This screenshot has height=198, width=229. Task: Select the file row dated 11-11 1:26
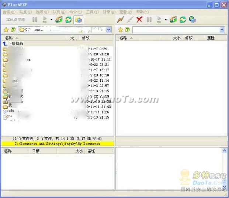point(58,112)
